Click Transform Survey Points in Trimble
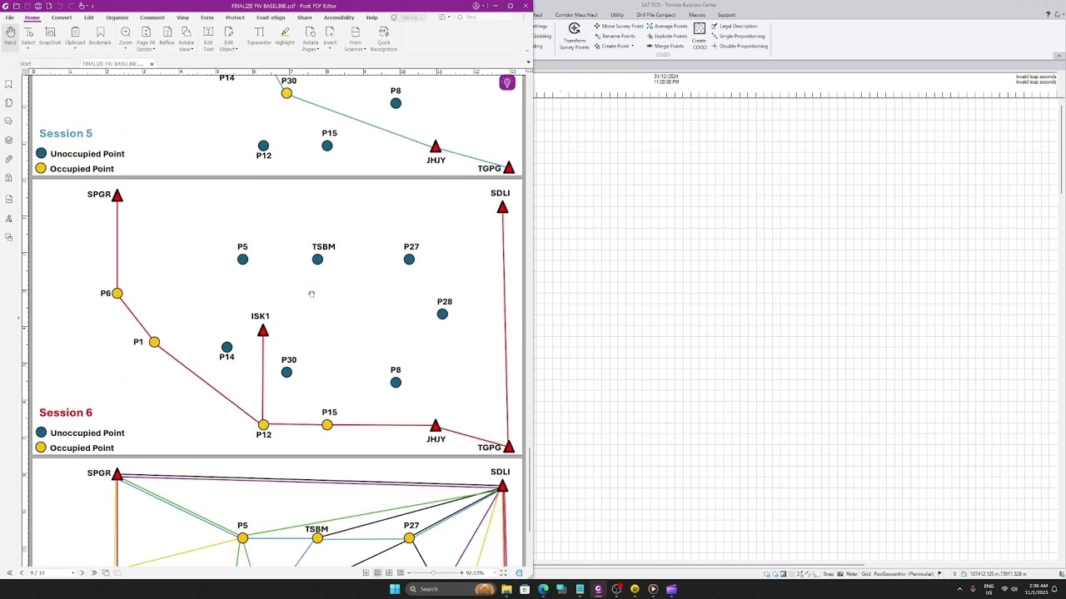The height and width of the screenshot is (599, 1066). (574, 36)
